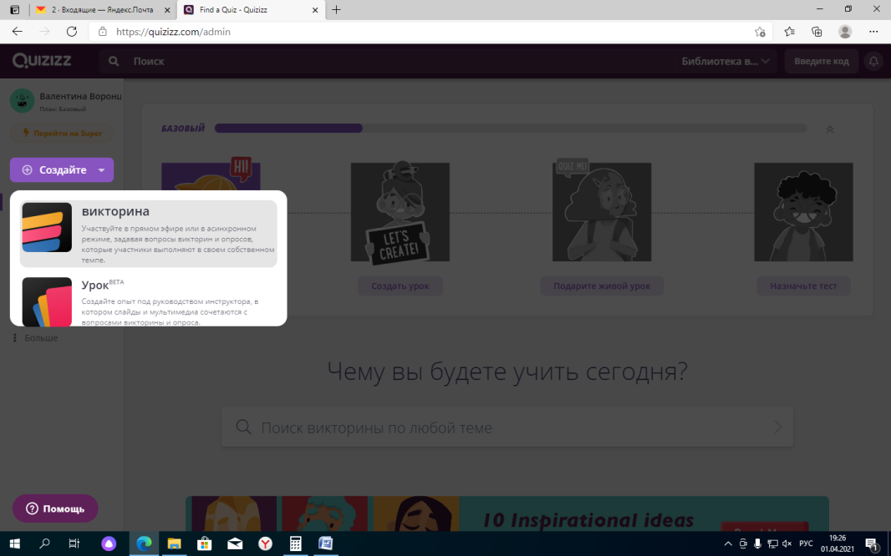Show hidden tray icons chevron
The height and width of the screenshot is (556, 891).
click(728, 543)
